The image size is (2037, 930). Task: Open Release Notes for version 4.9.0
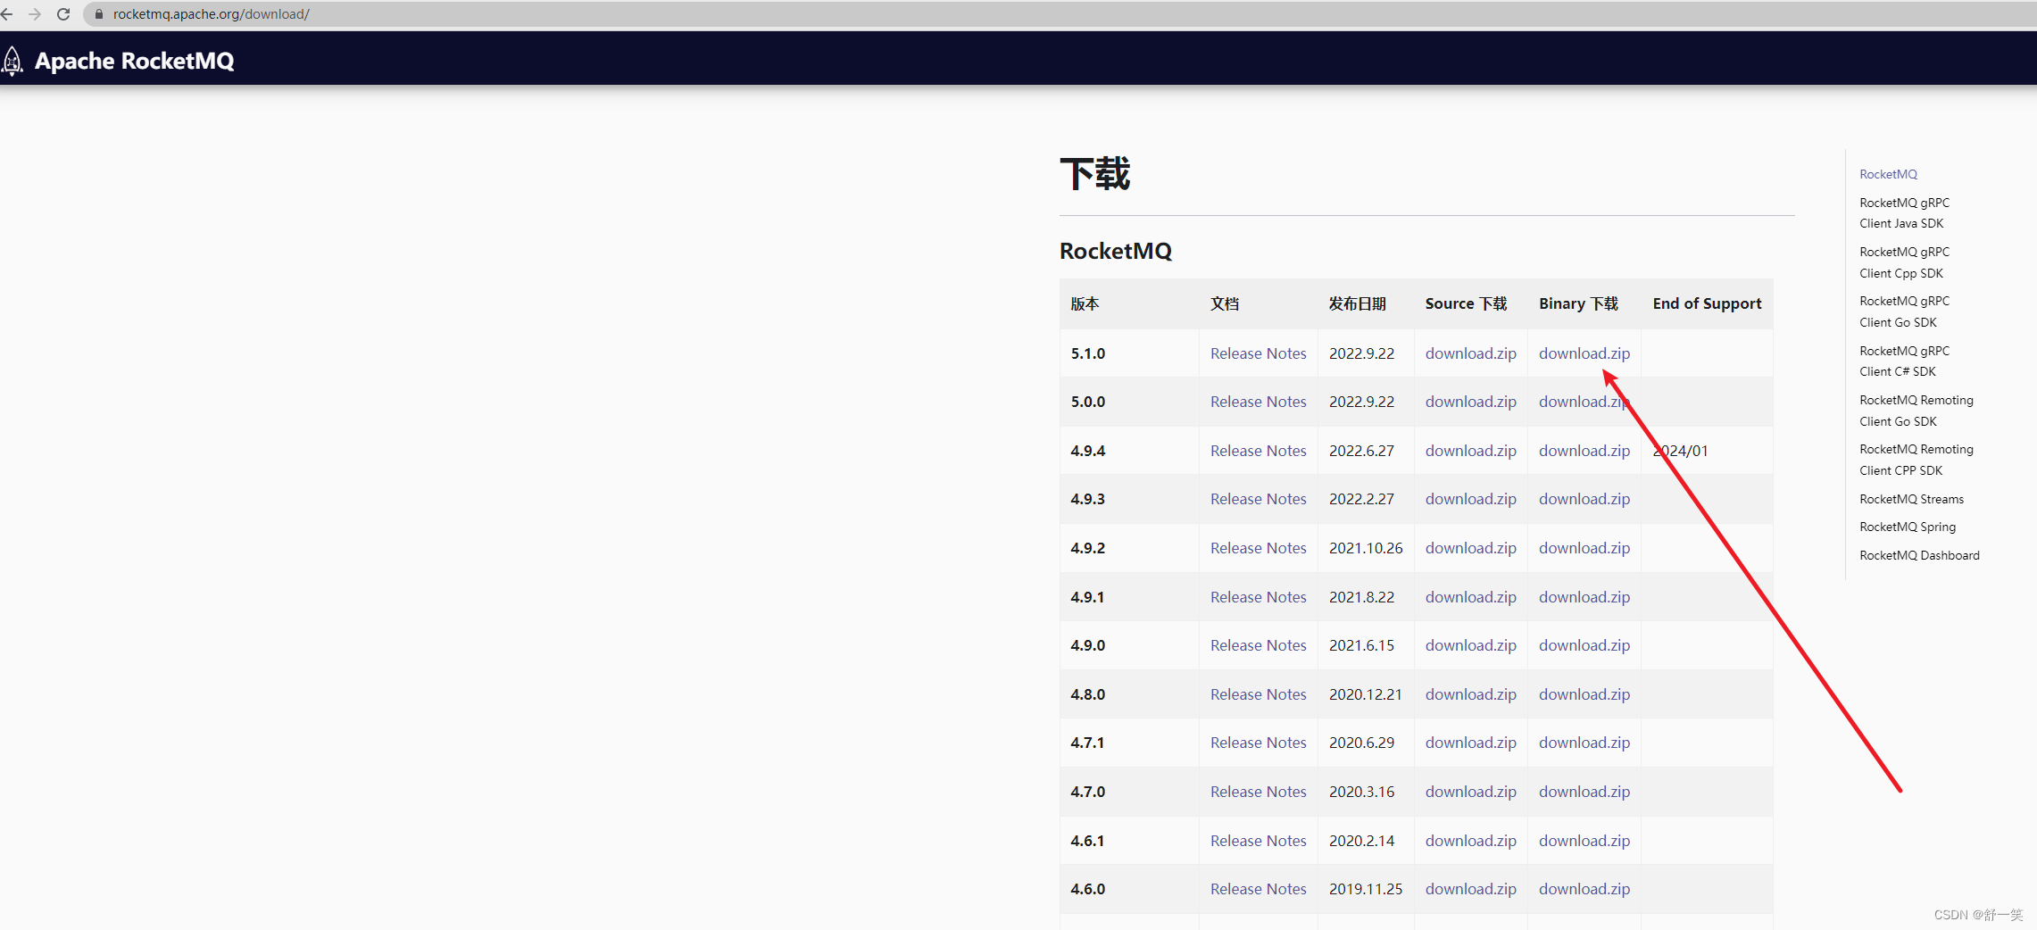pos(1258,645)
